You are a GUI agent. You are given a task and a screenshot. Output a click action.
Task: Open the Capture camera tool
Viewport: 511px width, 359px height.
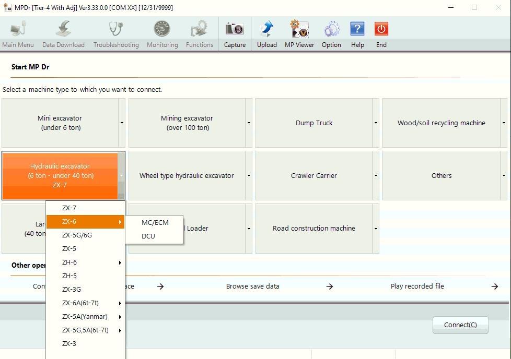pos(235,34)
